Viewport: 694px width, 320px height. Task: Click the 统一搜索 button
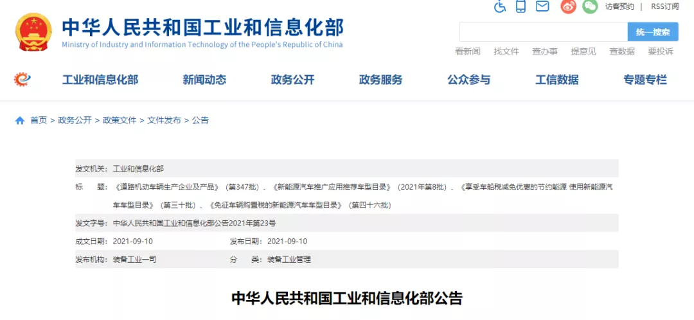pyautogui.click(x=653, y=32)
